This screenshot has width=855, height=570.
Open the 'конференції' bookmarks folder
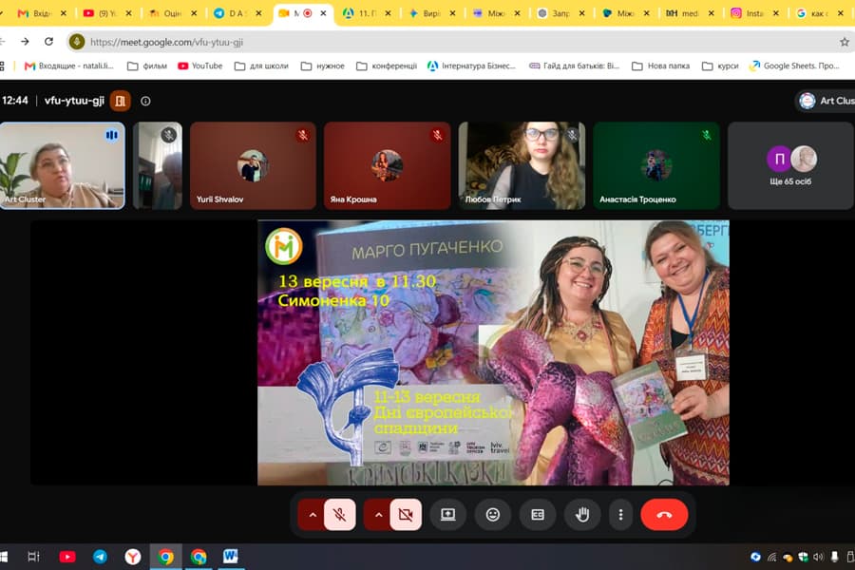(387, 66)
